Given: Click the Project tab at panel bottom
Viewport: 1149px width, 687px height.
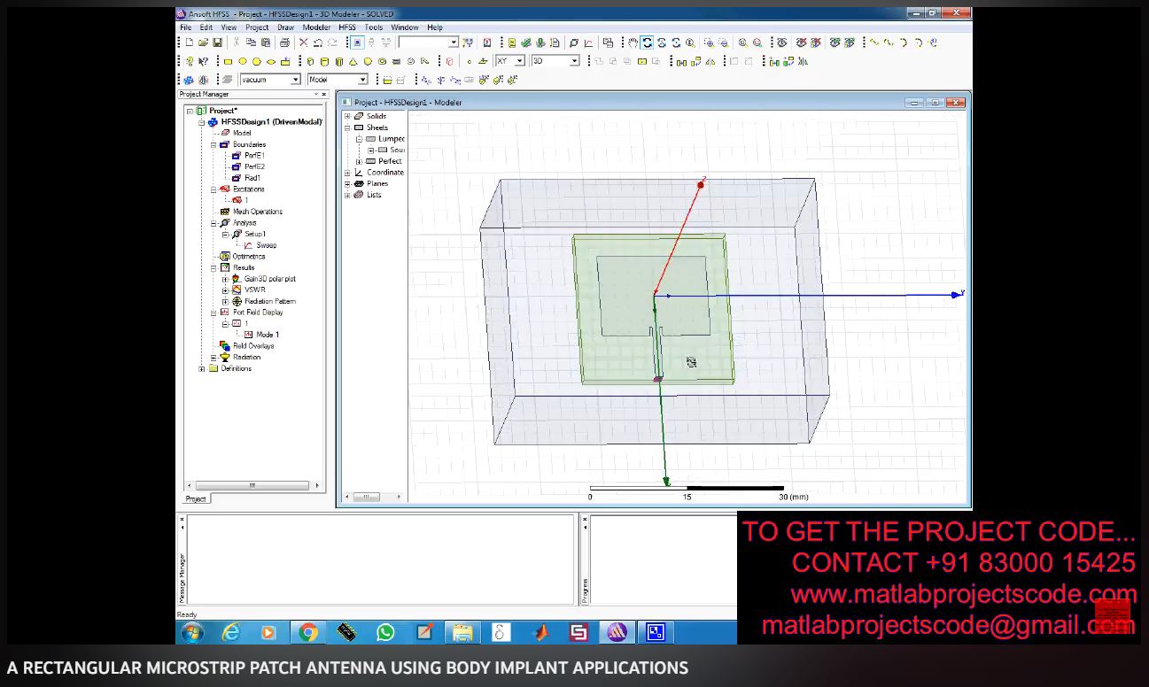Looking at the screenshot, I should point(196,498).
